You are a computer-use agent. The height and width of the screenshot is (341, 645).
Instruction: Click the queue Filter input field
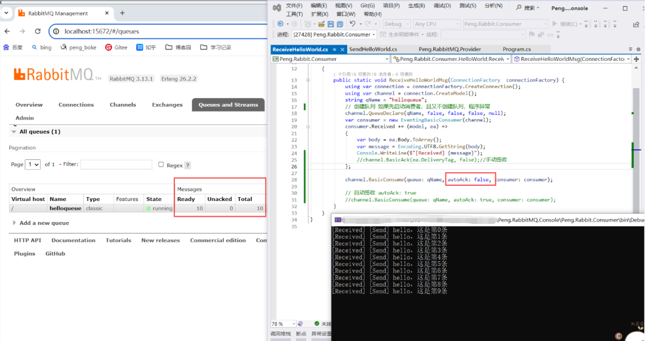[116, 165]
